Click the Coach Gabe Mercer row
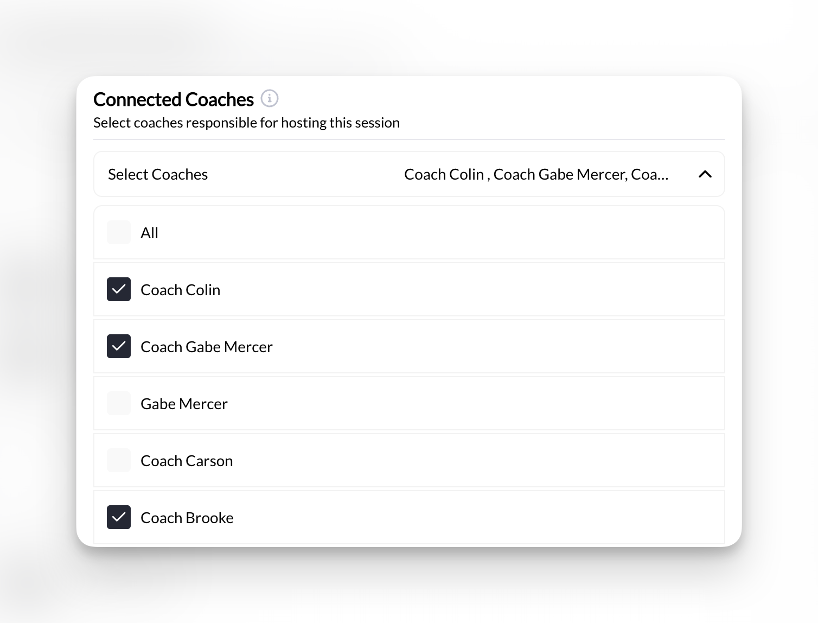This screenshot has height=623, width=818. coord(380,346)
